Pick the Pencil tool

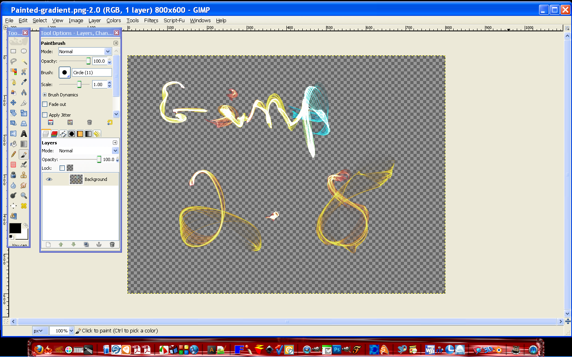(x=14, y=154)
